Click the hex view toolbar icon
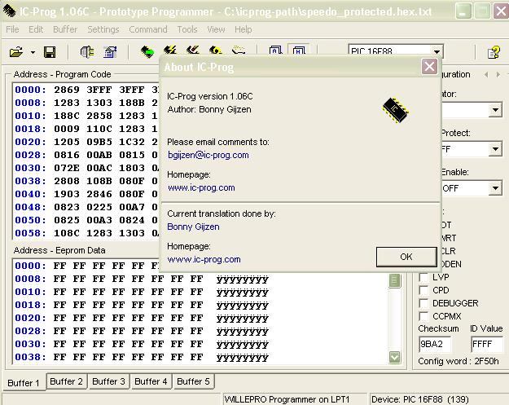 coord(299,52)
